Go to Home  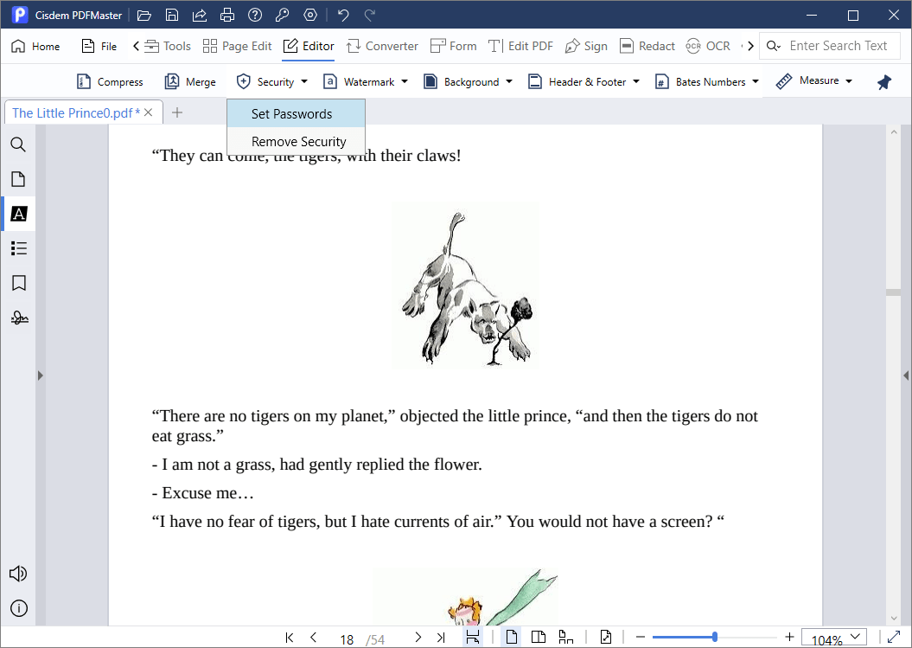pos(35,46)
